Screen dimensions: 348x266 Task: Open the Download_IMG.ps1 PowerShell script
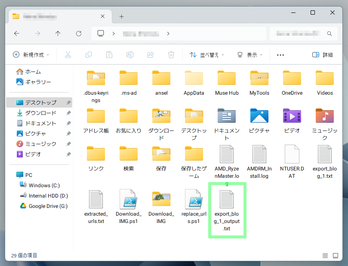[129, 207]
